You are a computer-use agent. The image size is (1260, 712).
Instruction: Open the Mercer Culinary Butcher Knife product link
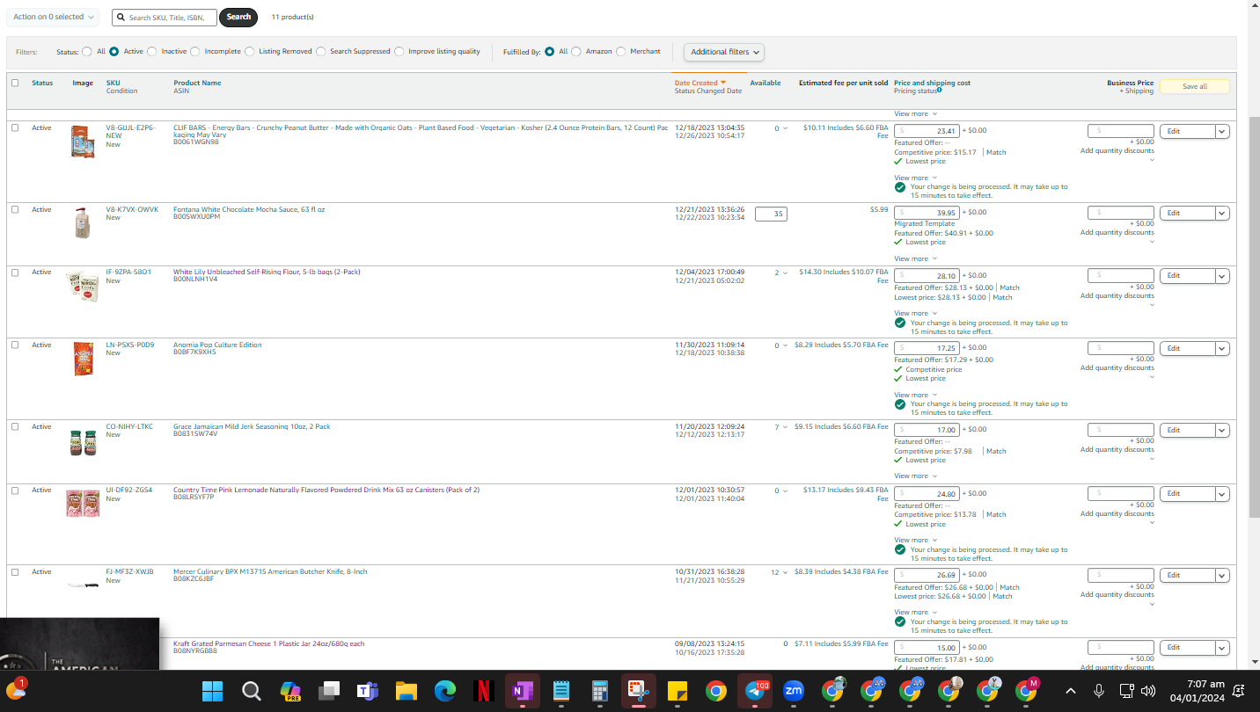270,571
